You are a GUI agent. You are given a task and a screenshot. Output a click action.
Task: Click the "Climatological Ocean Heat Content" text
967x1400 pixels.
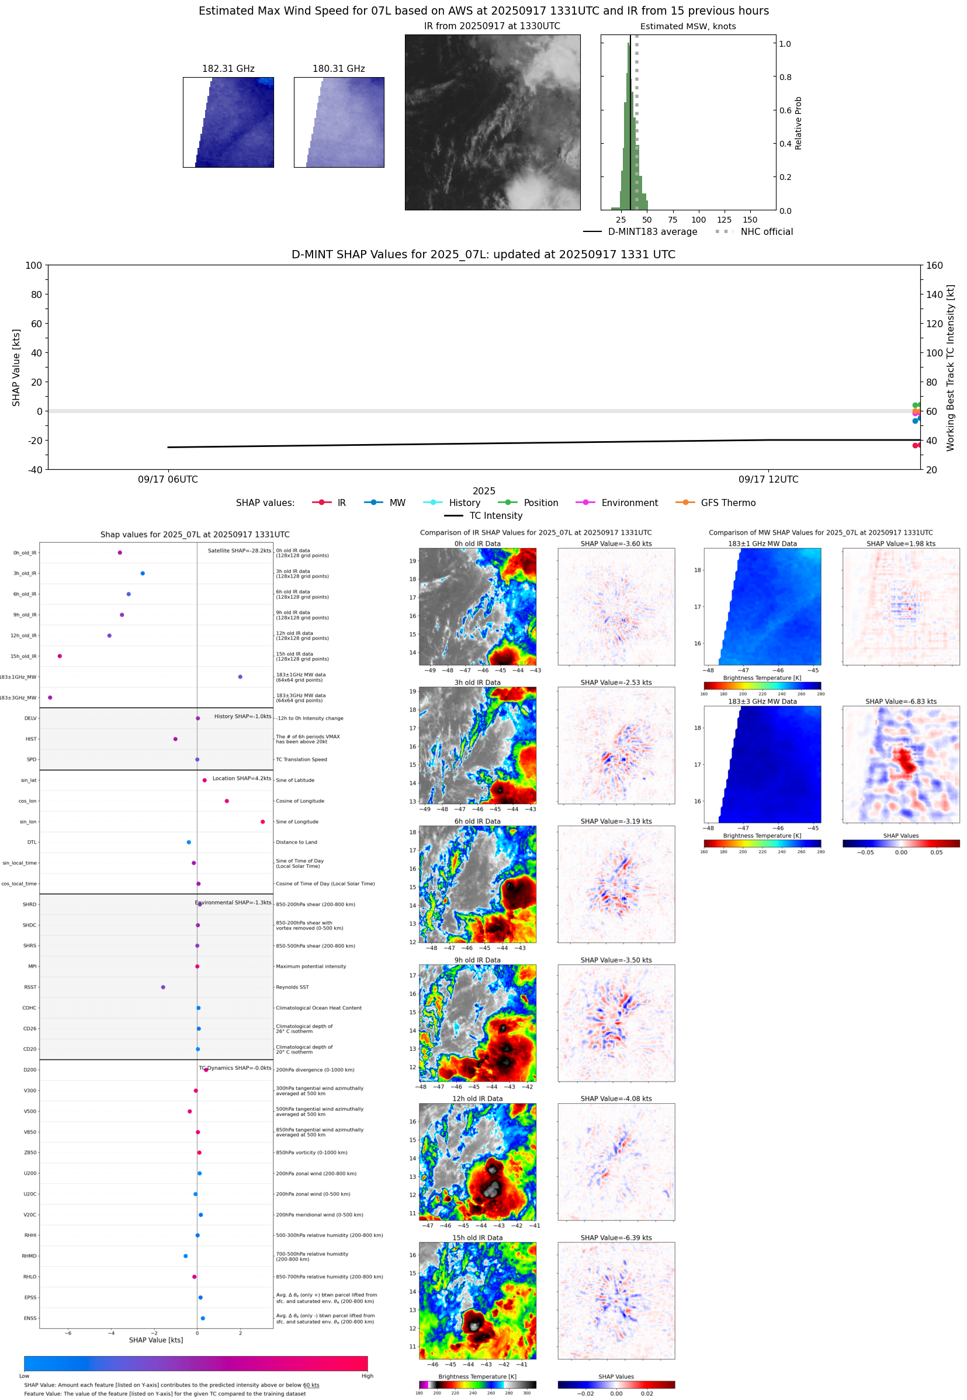click(318, 1008)
